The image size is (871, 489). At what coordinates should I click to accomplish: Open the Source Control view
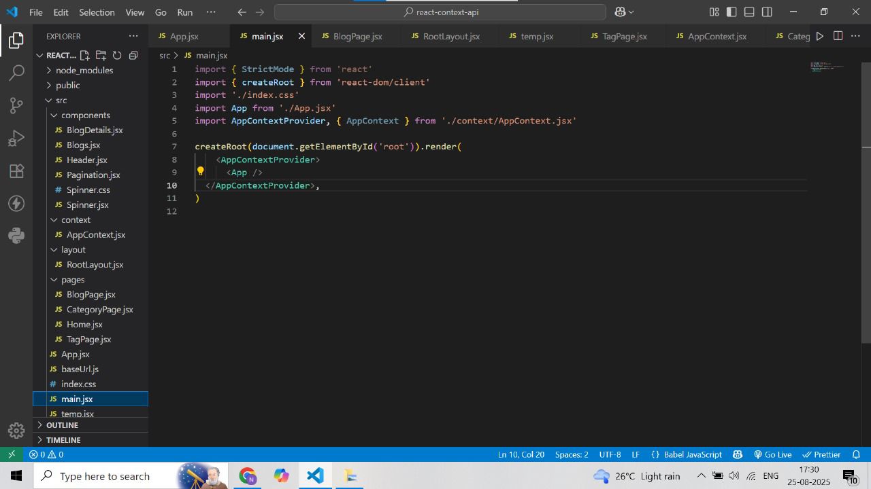point(16,105)
